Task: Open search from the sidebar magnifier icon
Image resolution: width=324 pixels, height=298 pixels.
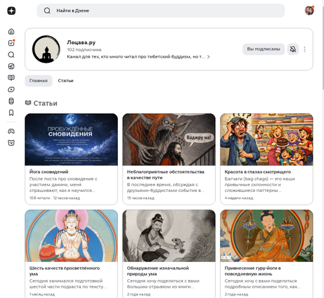Action: [11, 54]
